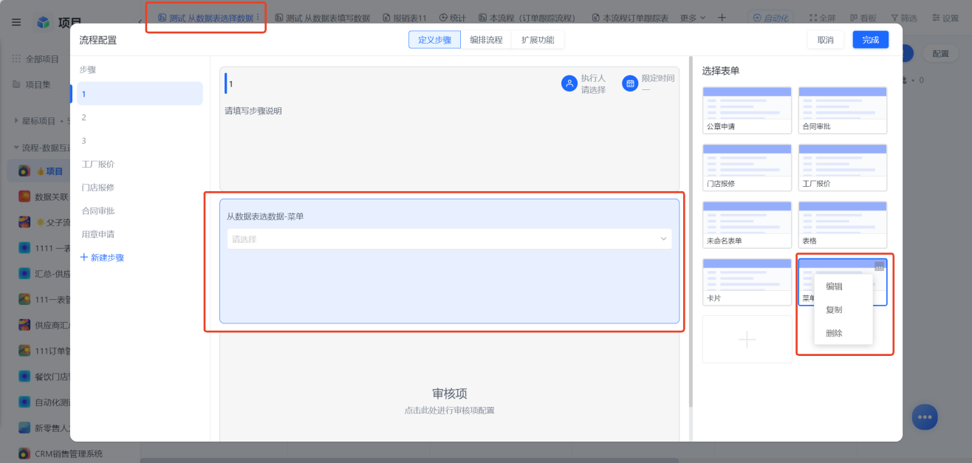Click the 完成 button

871,40
